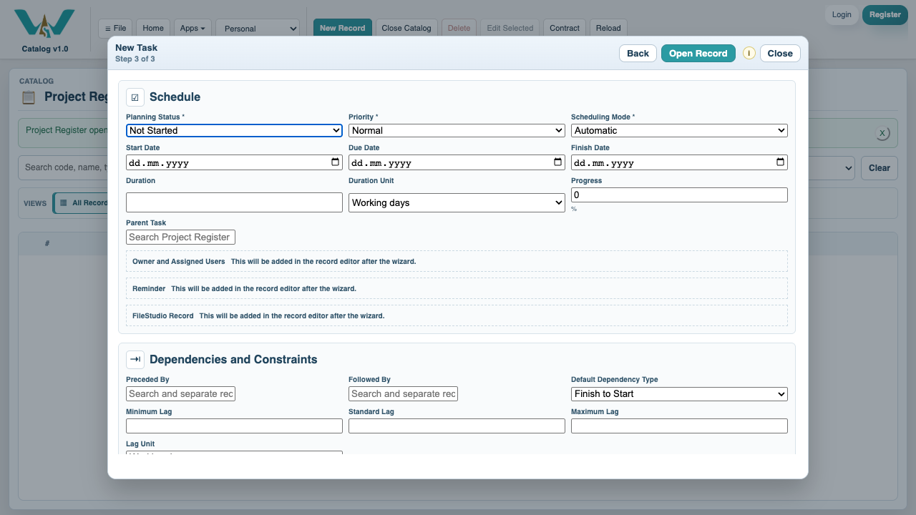Open the Personal workspace dropdown
916x515 pixels.
(258, 29)
